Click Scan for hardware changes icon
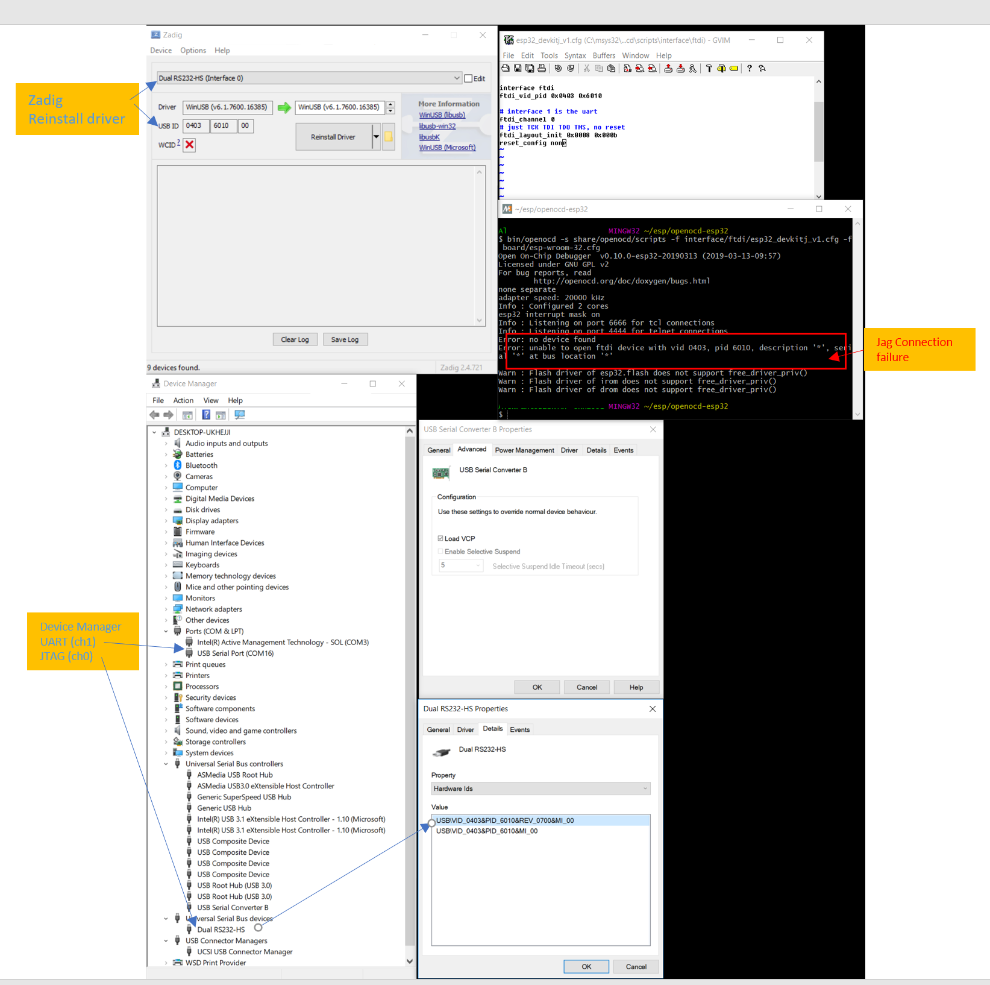 click(x=240, y=415)
